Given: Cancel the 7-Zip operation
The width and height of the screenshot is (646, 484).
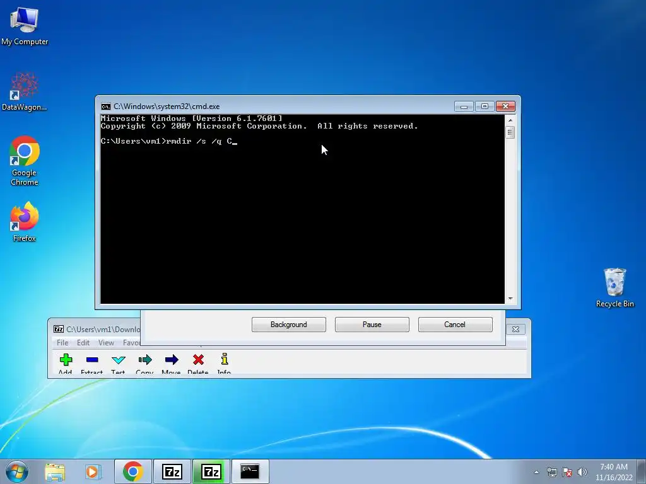Looking at the screenshot, I should 455,325.
